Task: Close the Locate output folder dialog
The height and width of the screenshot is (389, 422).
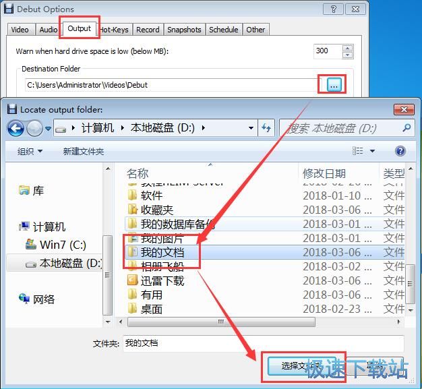Action: [x=403, y=110]
